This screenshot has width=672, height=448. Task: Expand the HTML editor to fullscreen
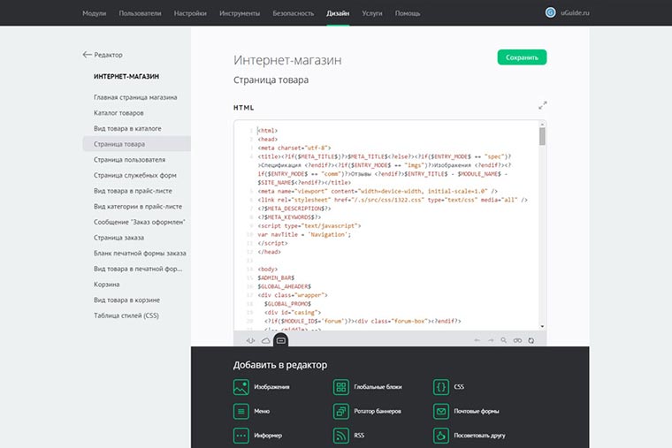[x=542, y=106]
